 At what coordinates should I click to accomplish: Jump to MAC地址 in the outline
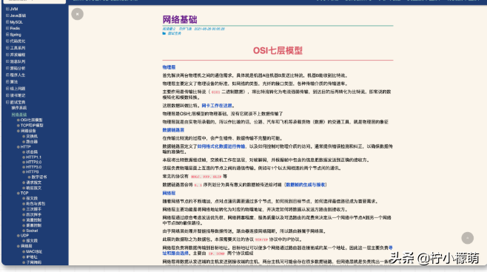[34, 251]
